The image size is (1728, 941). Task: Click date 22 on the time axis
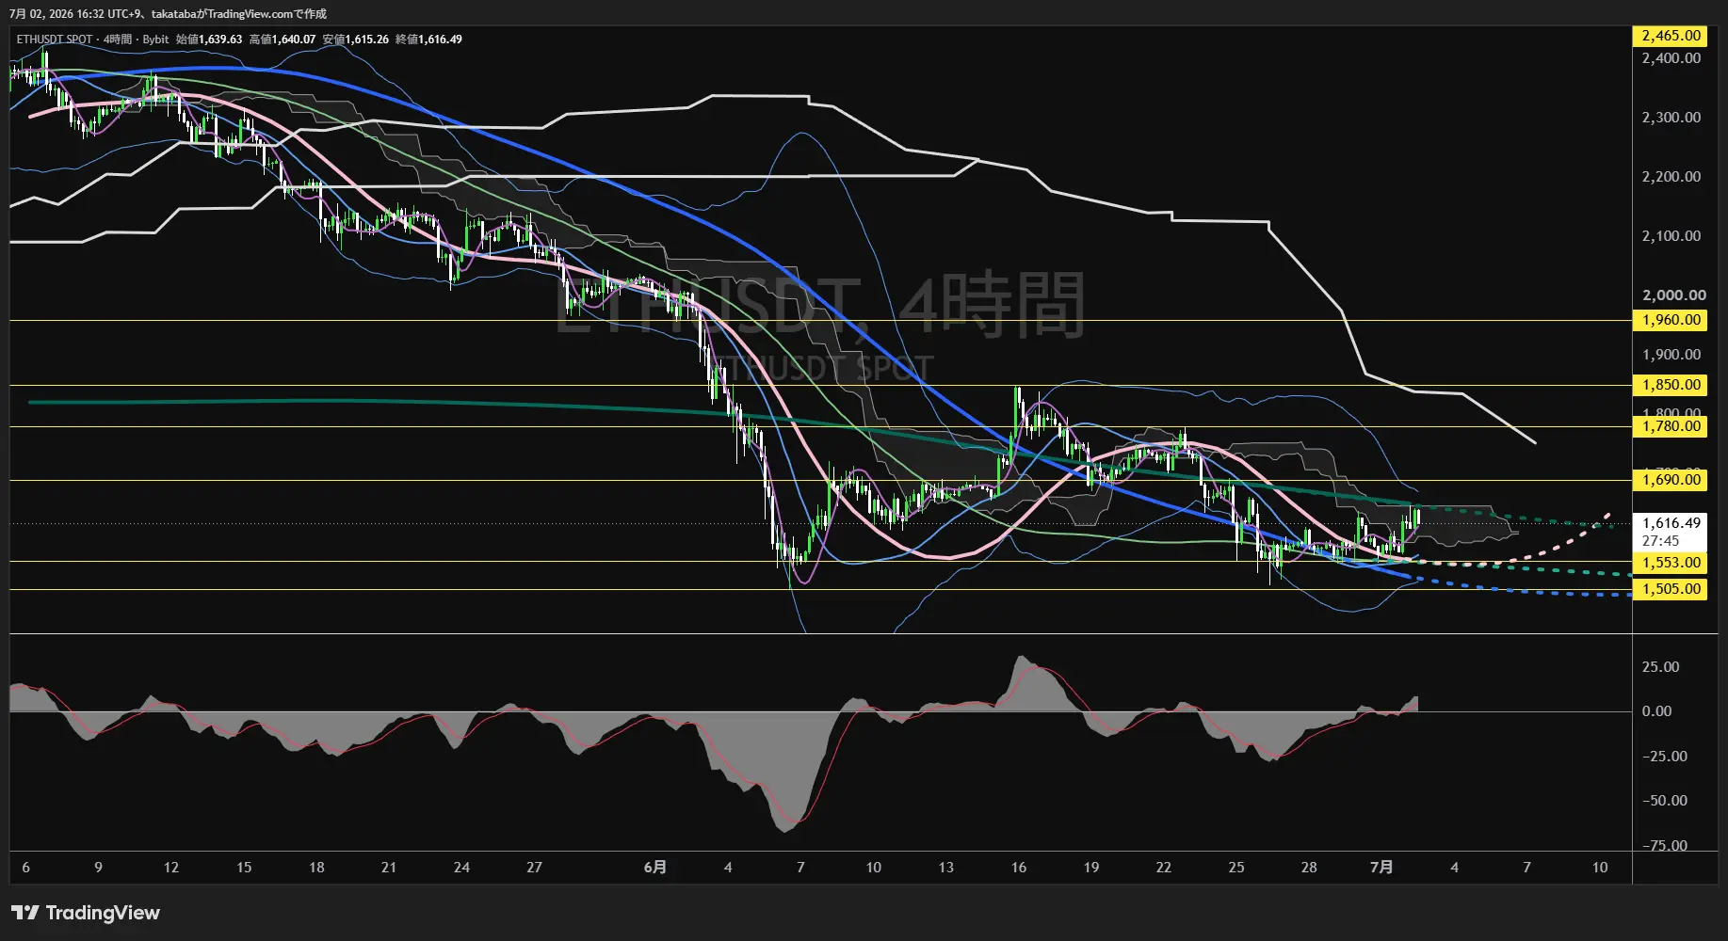pyautogui.click(x=1164, y=868)
